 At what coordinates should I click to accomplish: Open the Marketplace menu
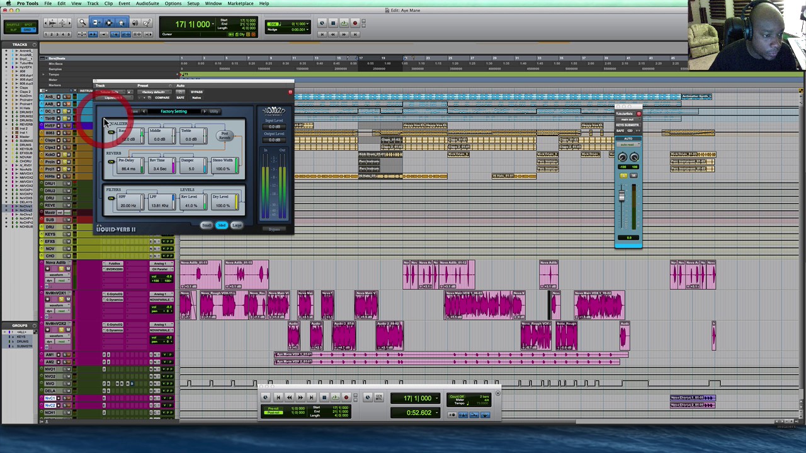[241, 3]
